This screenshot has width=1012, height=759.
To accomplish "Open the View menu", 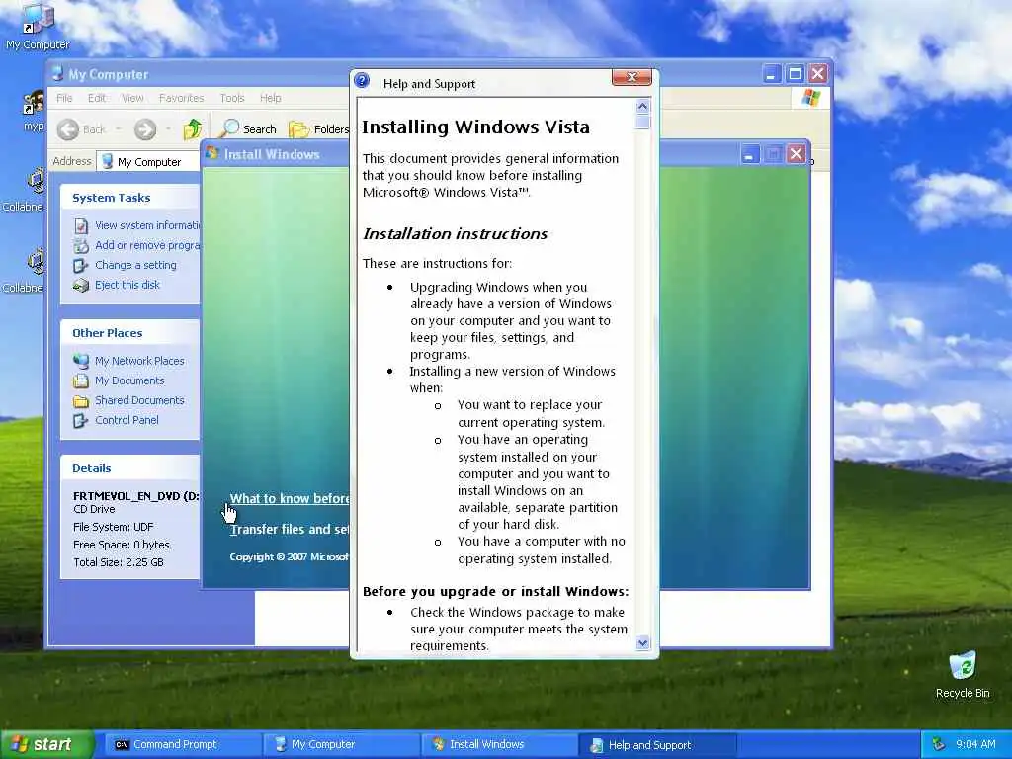I will (x=132, y=98).
